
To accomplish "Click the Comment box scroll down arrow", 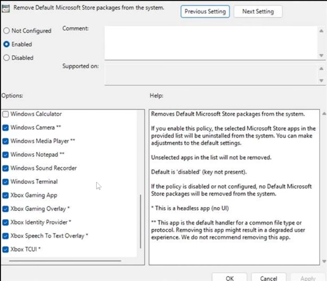I will [321, 56].
